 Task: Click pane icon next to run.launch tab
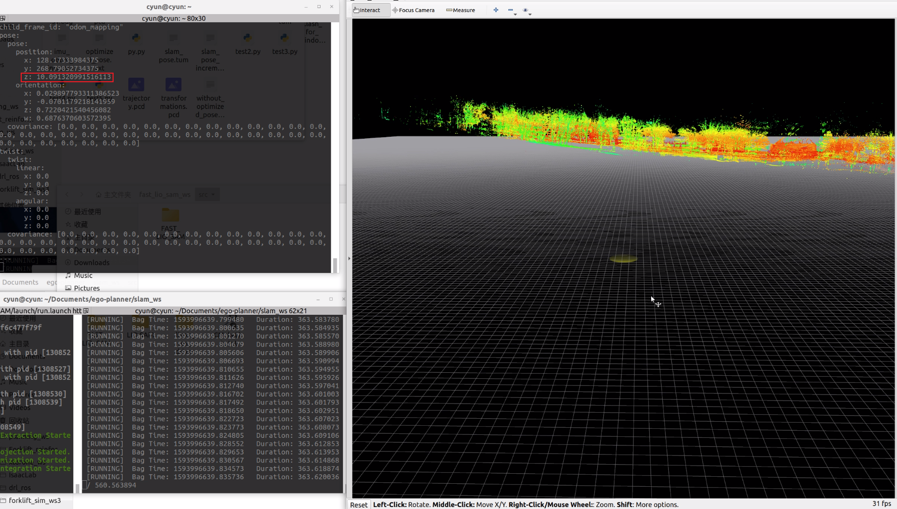click(x=86, y=311)
